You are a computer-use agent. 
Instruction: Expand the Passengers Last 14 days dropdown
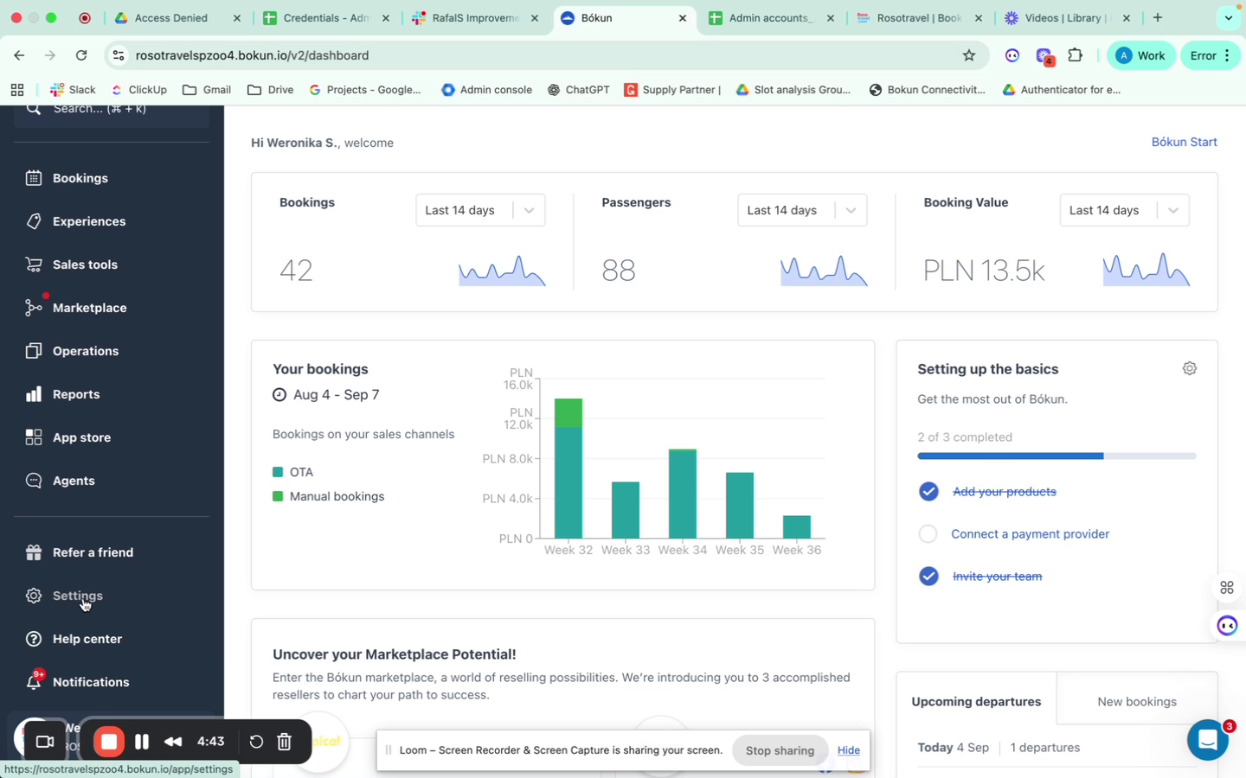pos(802,210)
